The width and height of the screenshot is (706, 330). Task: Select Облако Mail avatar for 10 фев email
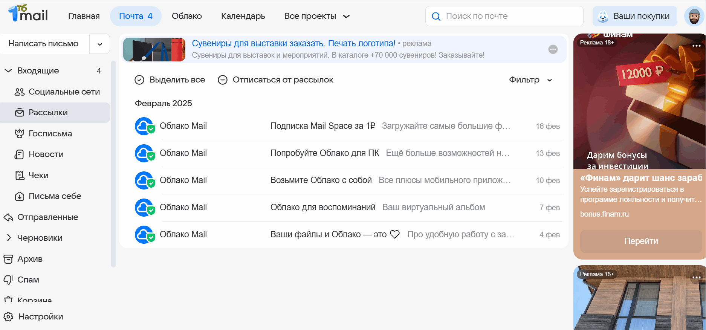point(144,180)
